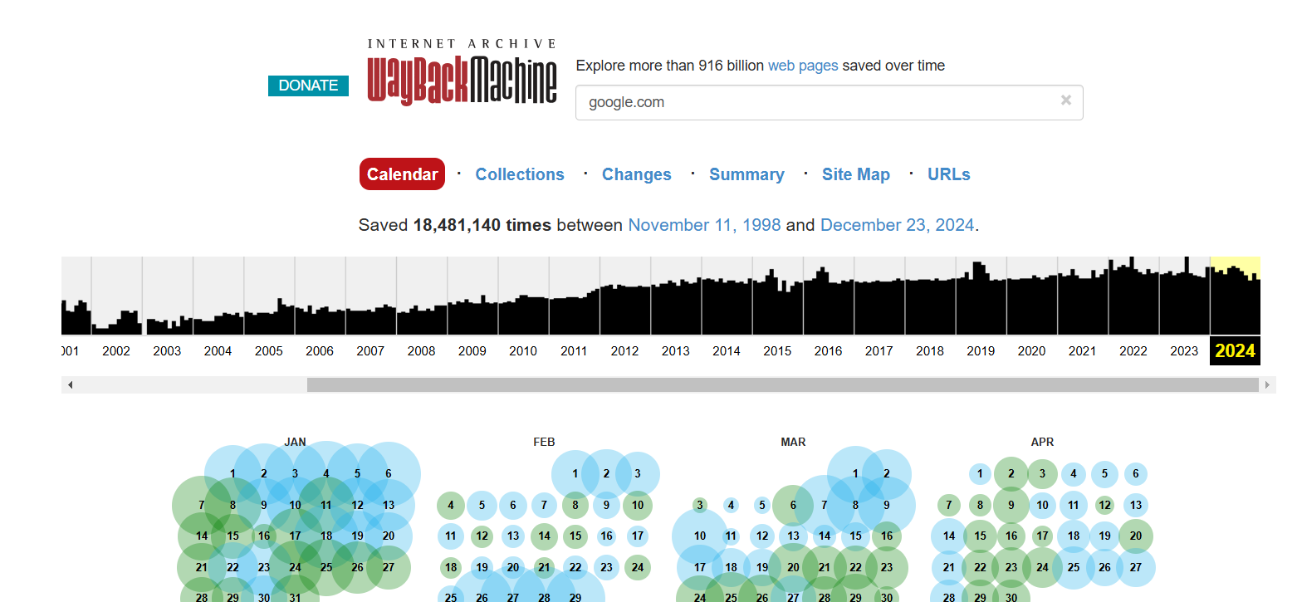Click the right arrow of the timeline scrollbar
The height and width of the screenshot is (602, 1297).
(1267, 385)
